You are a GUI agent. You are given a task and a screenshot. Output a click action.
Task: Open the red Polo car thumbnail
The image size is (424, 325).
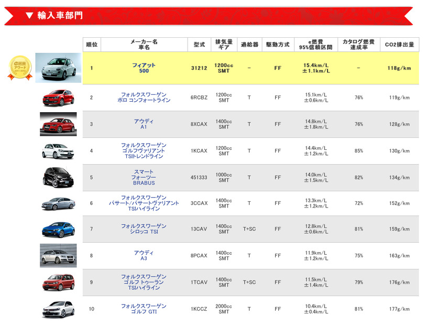[x=58, y=97]
